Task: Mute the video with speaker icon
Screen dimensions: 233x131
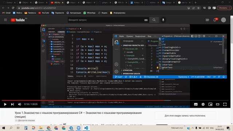Action: (x=19, y=104)
